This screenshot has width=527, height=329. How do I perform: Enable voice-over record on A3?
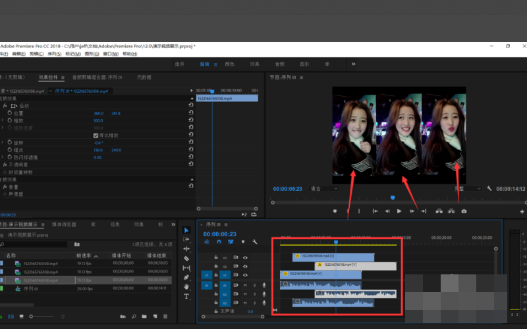pos(264,303)
